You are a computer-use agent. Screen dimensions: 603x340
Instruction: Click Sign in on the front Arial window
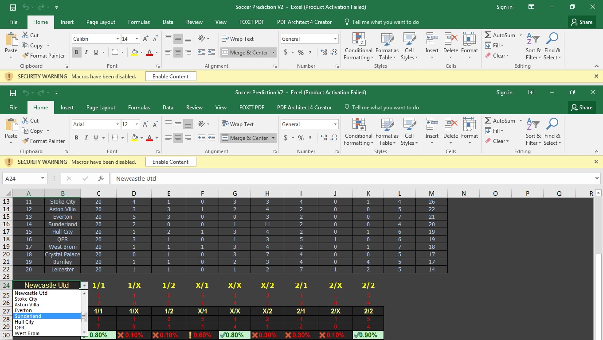(504, 93)
